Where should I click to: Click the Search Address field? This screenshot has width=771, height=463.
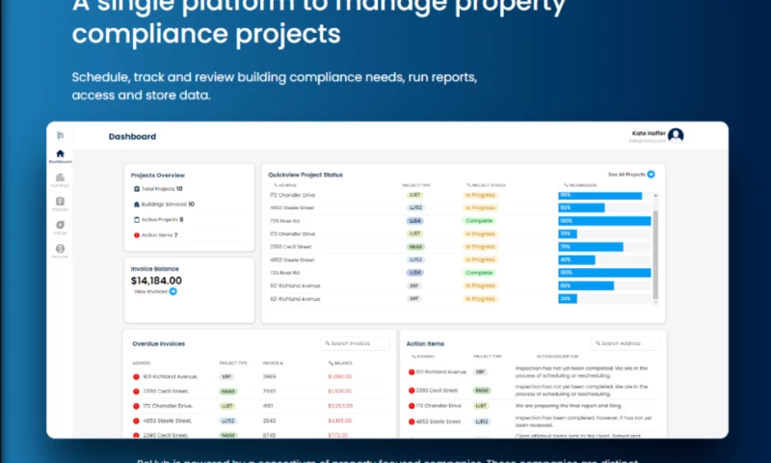[625, 343]
